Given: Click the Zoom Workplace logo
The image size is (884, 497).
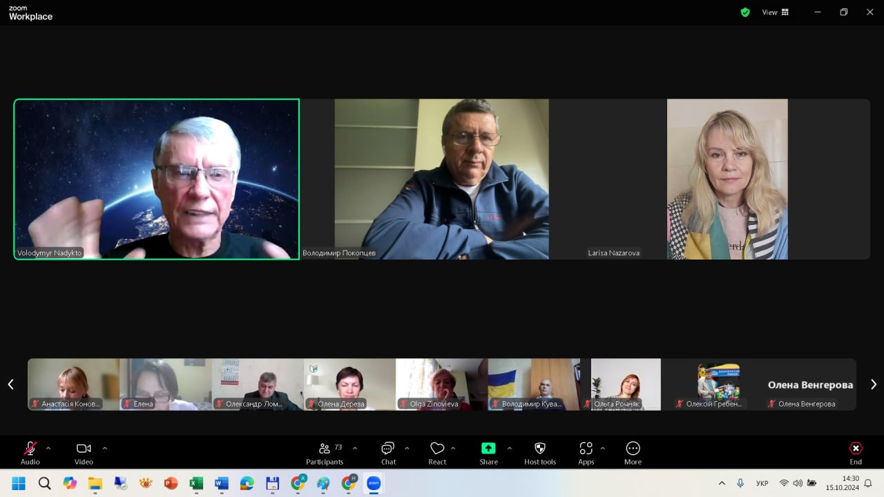Looking at the screenshot, I should pyautogui.click(x=30, y=13).
